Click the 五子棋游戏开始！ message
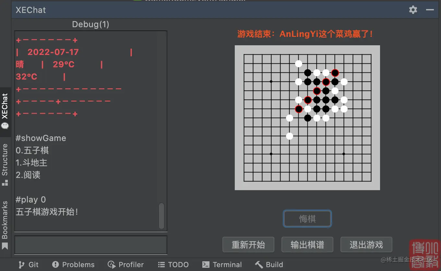Viewport: 441px width, 271px height. coord(47,212)
